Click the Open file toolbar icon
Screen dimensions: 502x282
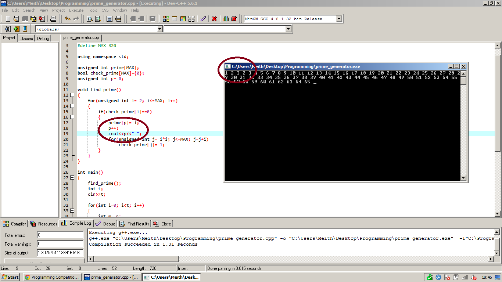click(16, 19)
